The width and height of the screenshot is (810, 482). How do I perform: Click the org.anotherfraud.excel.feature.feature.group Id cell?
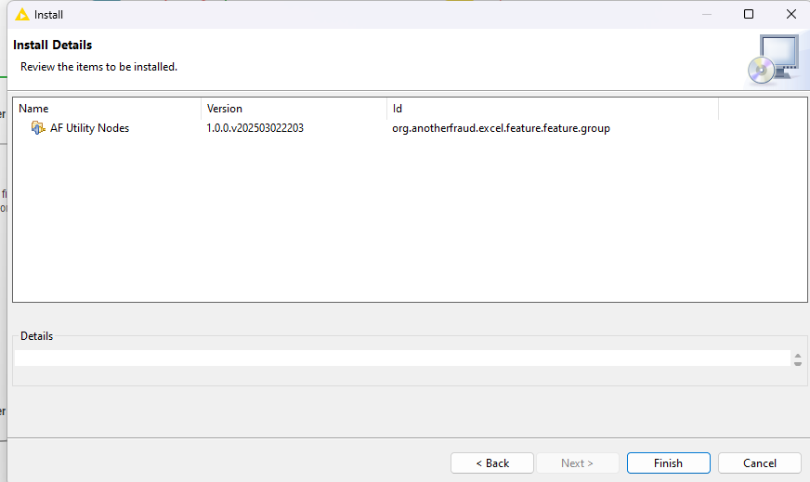501,128
